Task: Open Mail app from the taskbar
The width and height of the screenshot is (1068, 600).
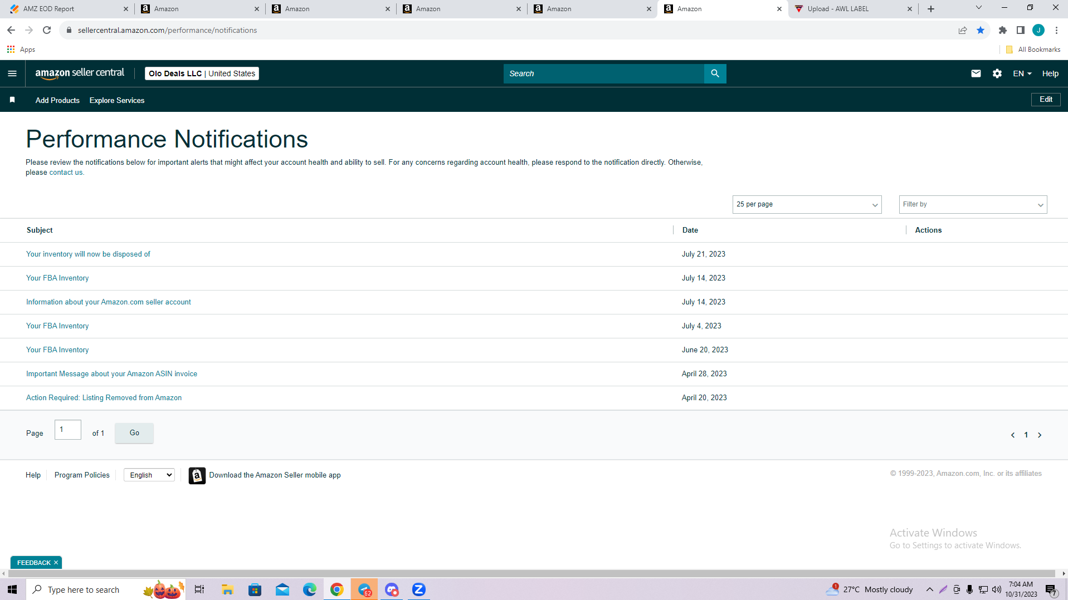Action: (x=282, y=589)
